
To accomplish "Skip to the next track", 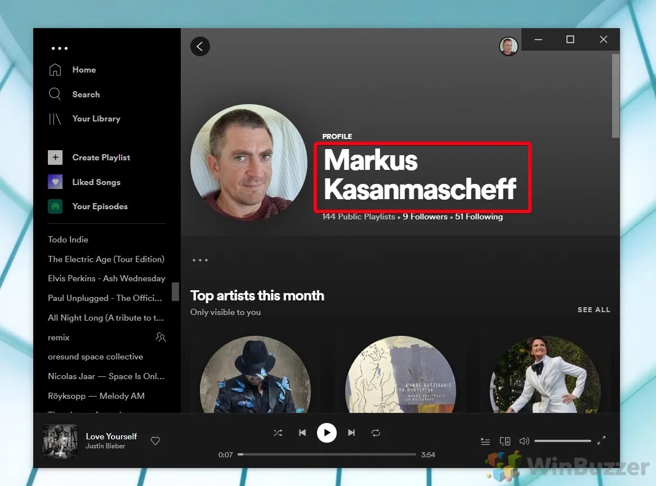I will (351, 433).
